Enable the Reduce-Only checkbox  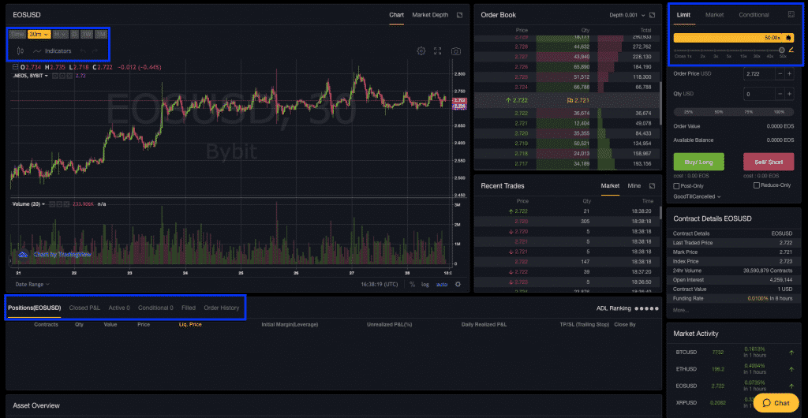coord(757,185)
